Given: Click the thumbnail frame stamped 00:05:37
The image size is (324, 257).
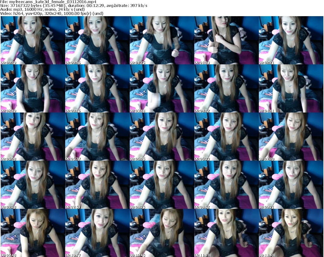Looking at the screenshot, I should click(x=97, y=137).
